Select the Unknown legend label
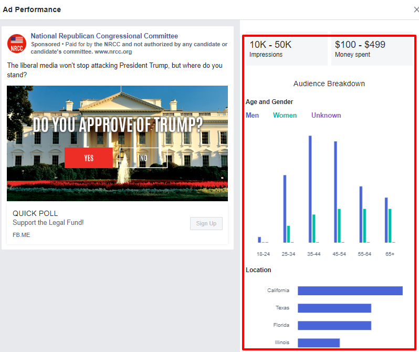419x352 pixels. (x=326, y=115)
